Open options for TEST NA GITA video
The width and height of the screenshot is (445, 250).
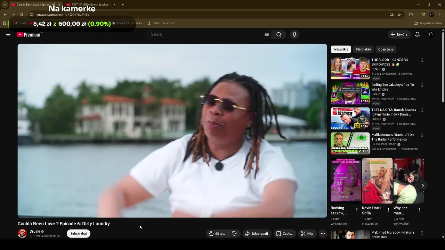(422, 110)
